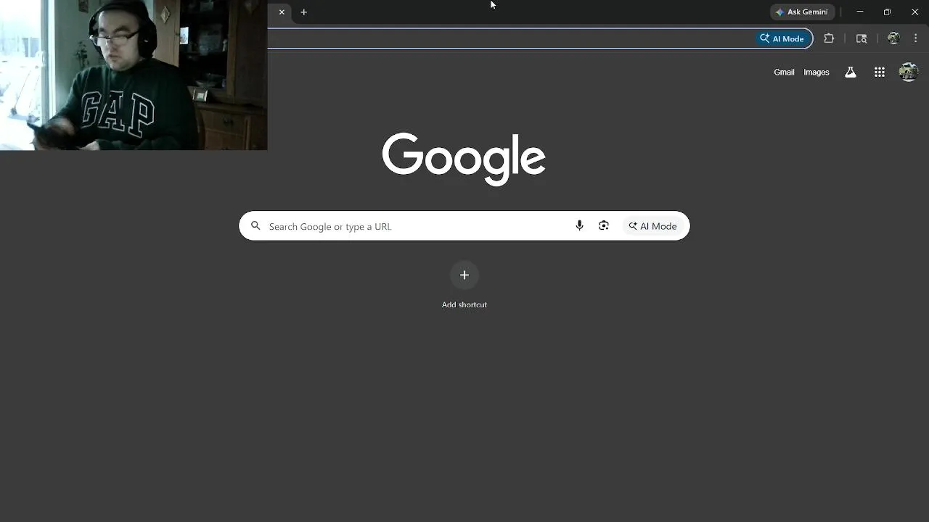
Task: Open the Images link
Action: tap(817, 72)
